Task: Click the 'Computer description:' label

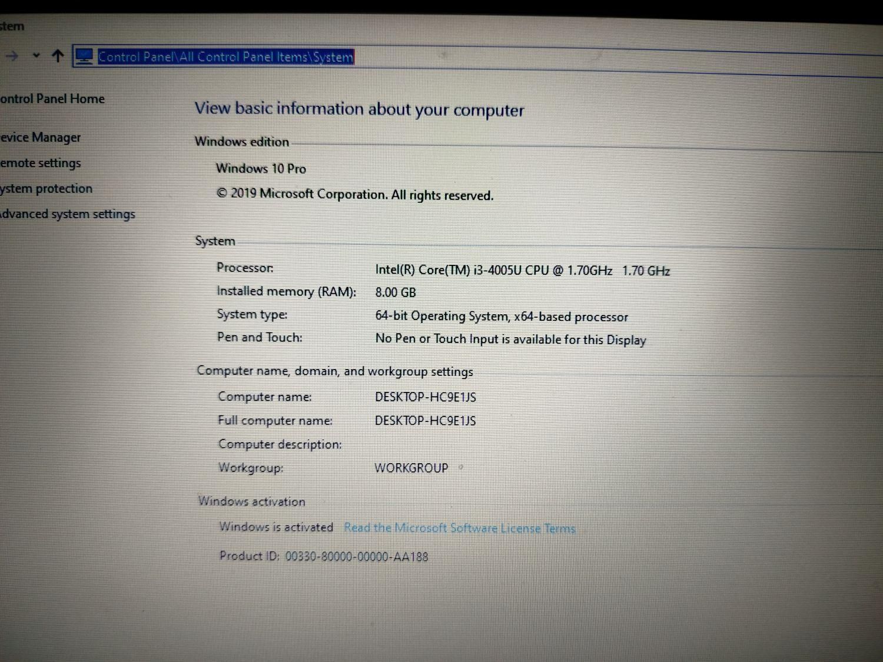Action: pyautogui.click(x=280, y=444)
